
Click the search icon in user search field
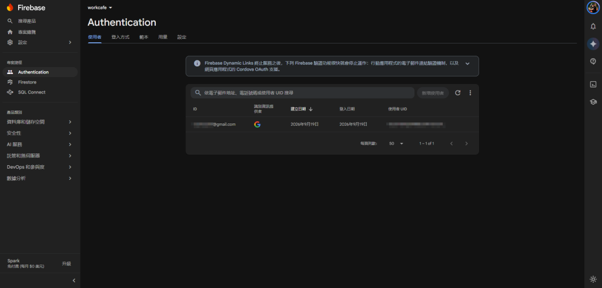198,92
